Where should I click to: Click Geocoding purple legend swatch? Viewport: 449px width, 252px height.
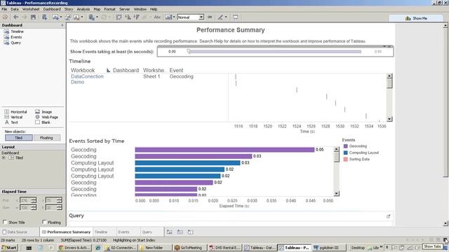345,146
